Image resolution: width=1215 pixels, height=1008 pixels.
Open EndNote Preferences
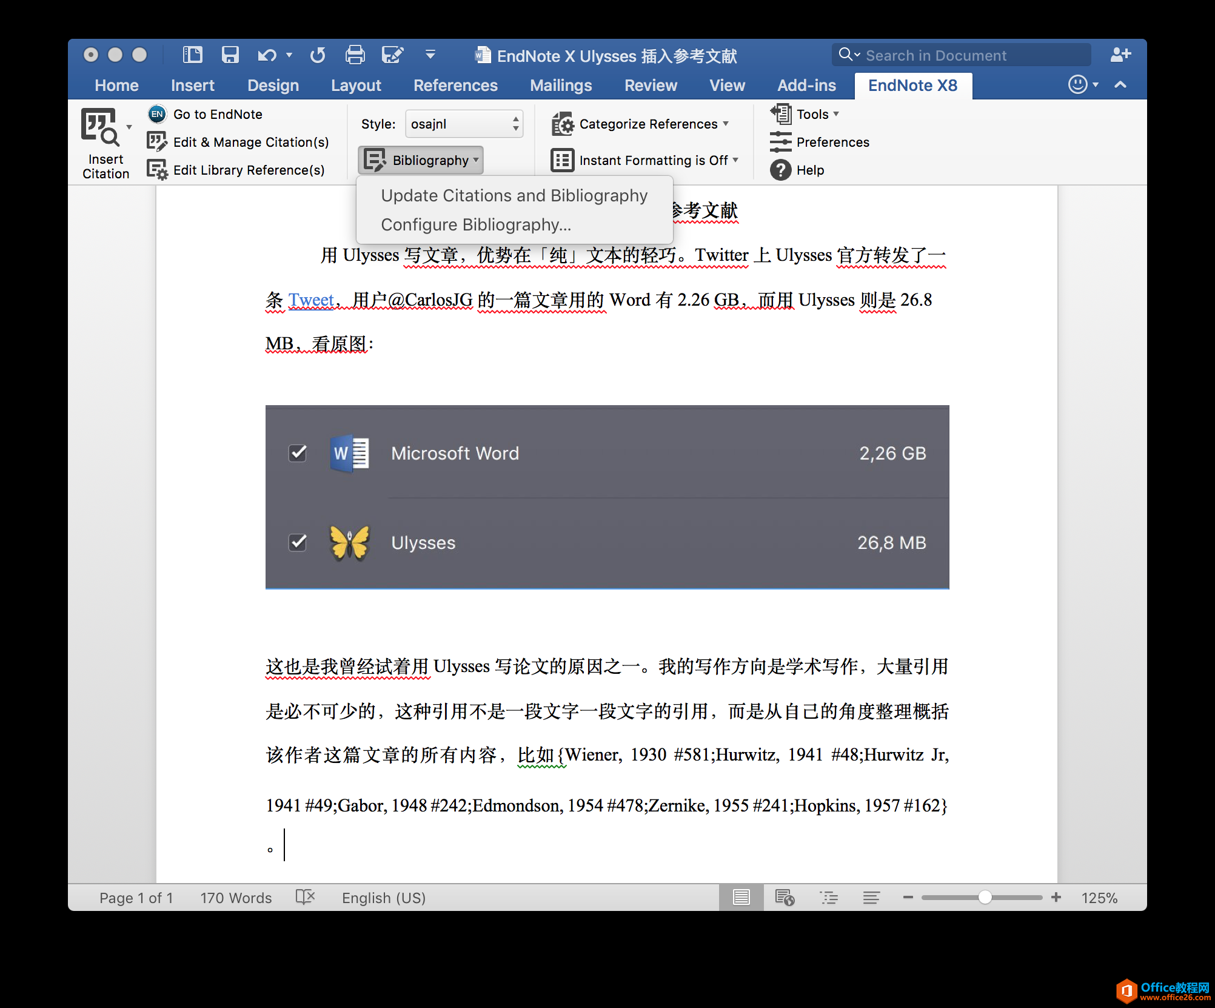[832, 142]
